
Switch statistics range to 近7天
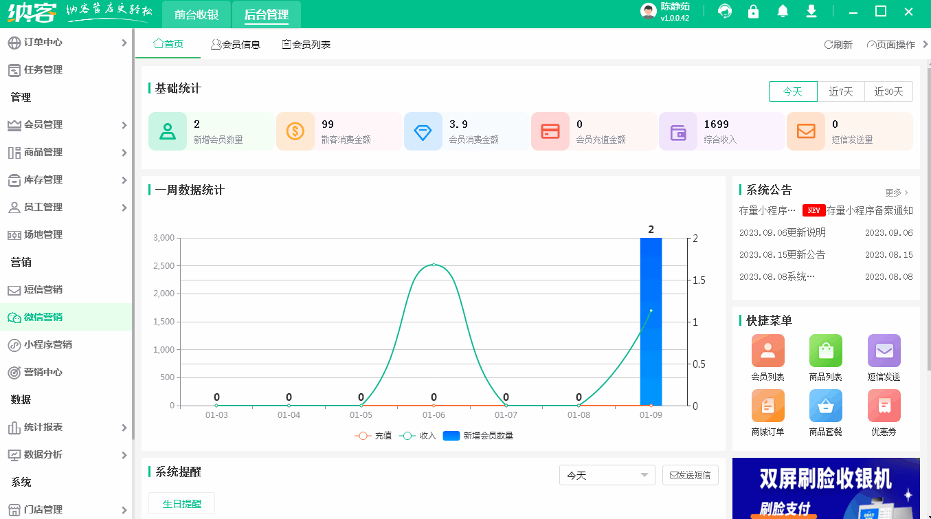pos(841,91)
